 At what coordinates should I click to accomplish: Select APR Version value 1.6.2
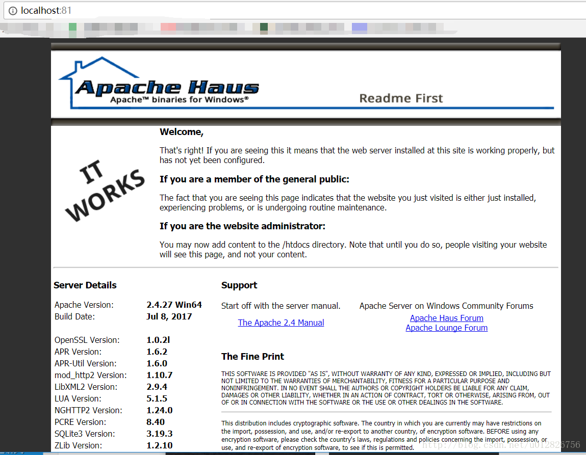tap(157, 352)
